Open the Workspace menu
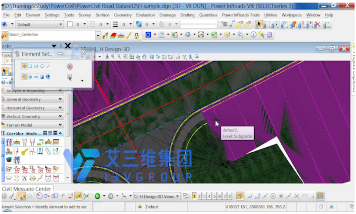The image size is (356, 214). click(x=291, y=15)
